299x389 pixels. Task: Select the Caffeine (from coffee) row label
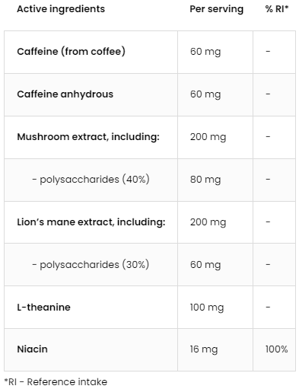tap(72, 52)
